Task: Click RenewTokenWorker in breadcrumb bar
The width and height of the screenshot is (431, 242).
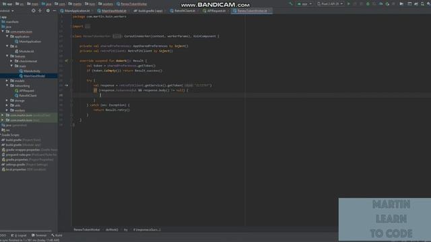Action: pos(87,230)
